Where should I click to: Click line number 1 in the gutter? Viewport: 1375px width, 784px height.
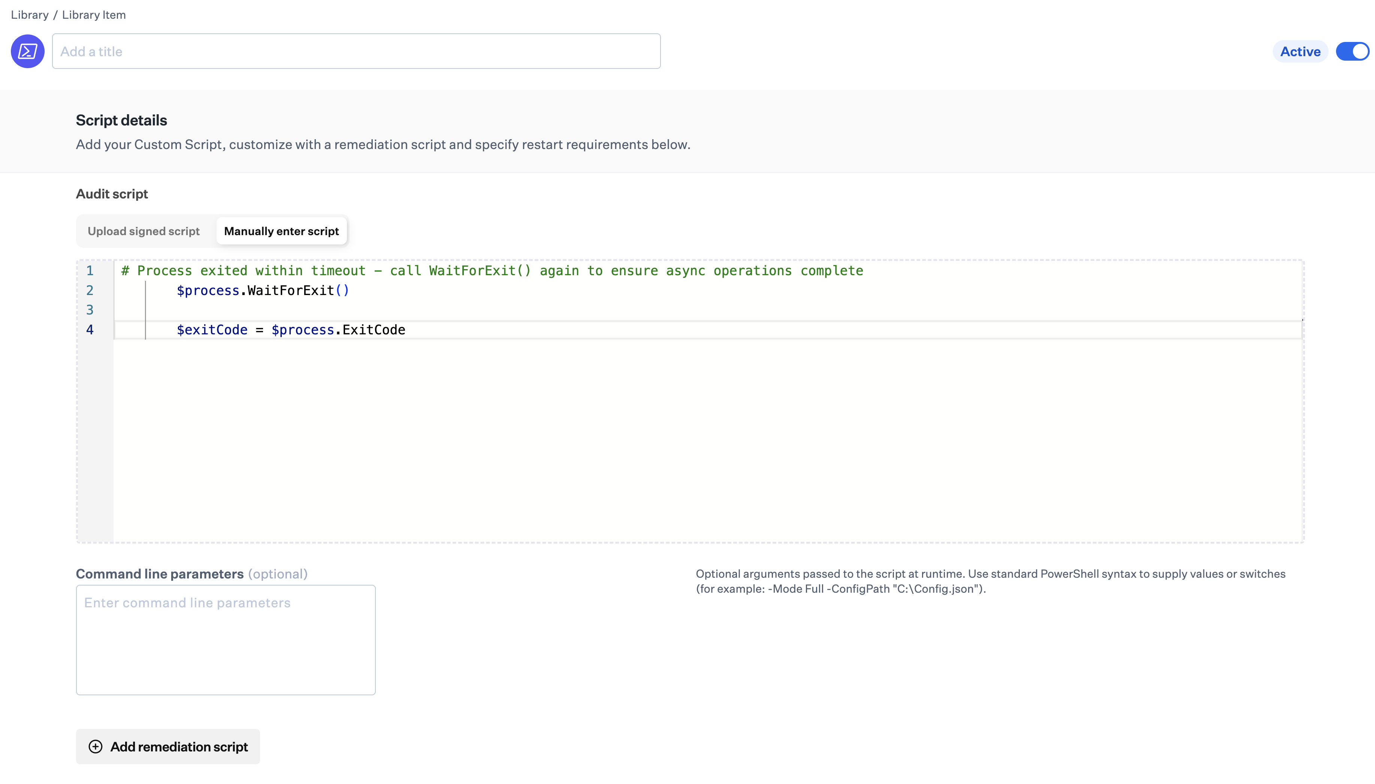pos(90,270)
